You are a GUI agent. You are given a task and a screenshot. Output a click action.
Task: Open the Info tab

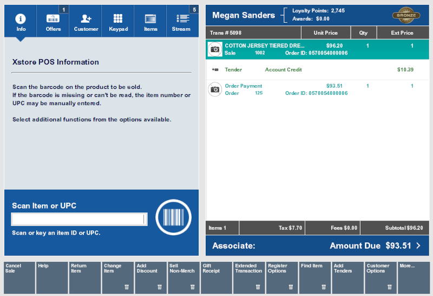click(x=21, y=21)
